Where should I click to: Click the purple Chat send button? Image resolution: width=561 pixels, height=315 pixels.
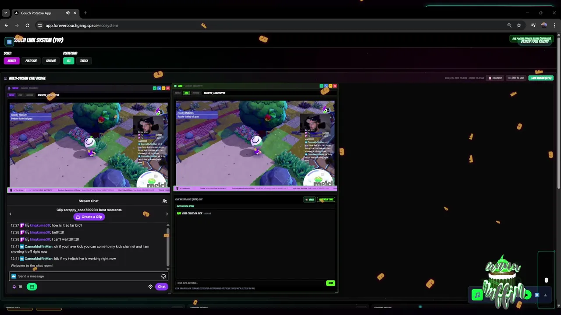click(x=162, y=287)
